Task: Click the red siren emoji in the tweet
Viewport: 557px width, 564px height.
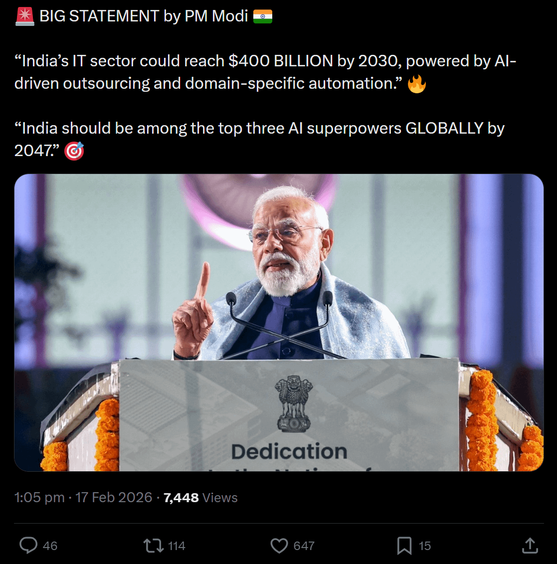Action: click(x=24, y=16)
